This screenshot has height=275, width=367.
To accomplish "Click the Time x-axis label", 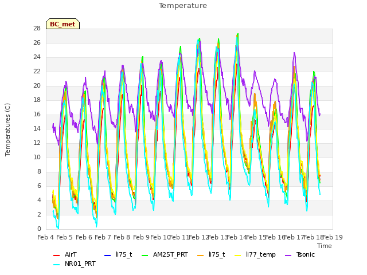I will click(325, 246).
